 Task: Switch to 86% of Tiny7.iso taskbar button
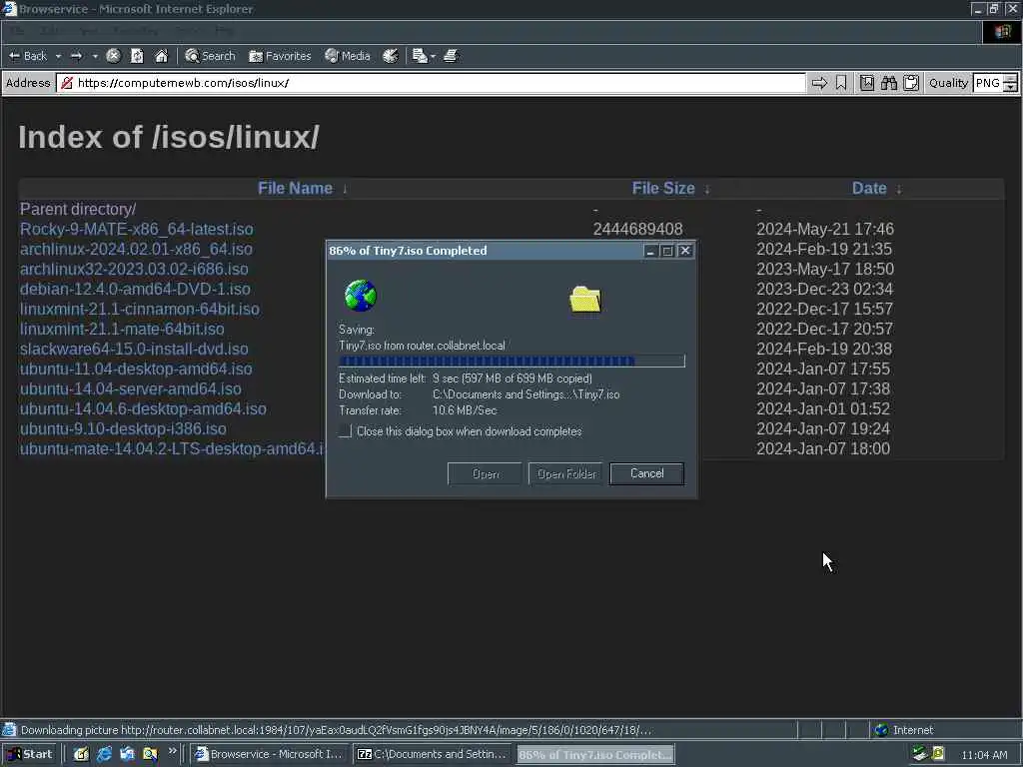point(595,755)
